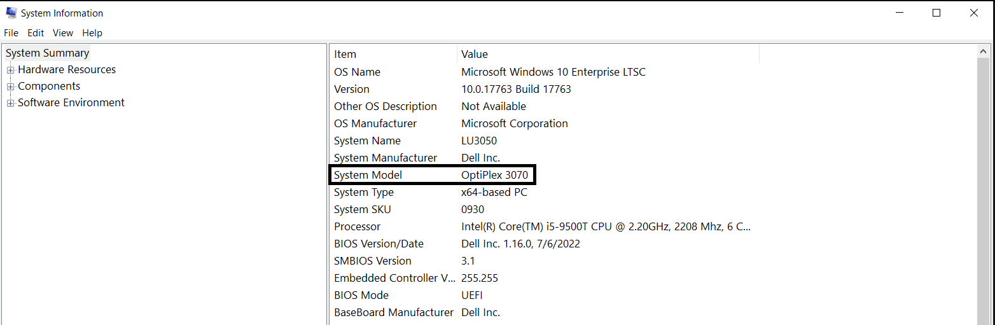Select System Summary in the tree

click(x=48, y=53)
